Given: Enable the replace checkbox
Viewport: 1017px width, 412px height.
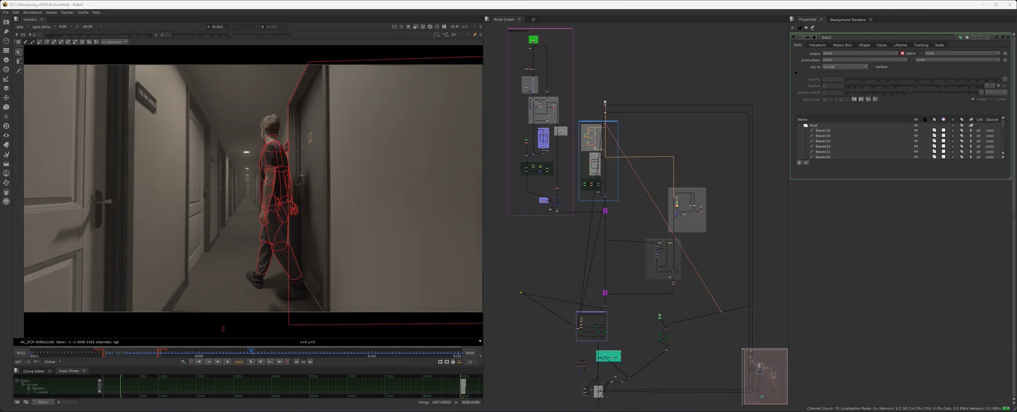Looking at the screenshot, I should tap(872, 67).
